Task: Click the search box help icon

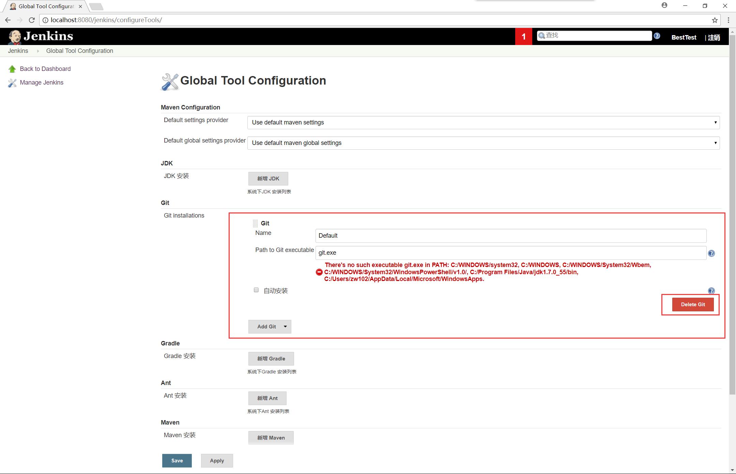Action: pyautogui.click(x=657, y=36)
